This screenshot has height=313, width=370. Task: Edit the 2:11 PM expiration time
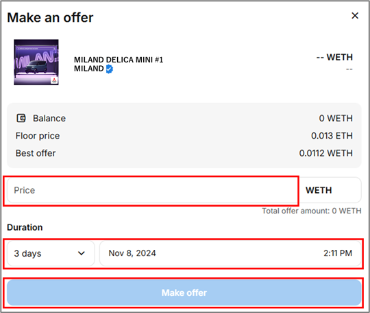(338, 253)
